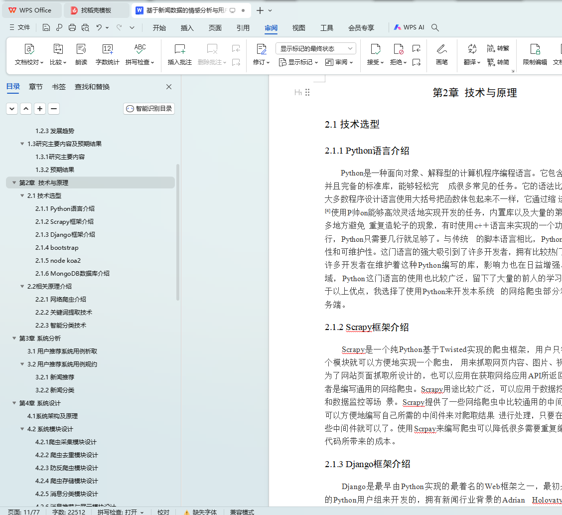Close the navigation pane
Viewport: 562px width, 515px height.
pyautogui.click(x=169, y=87)
